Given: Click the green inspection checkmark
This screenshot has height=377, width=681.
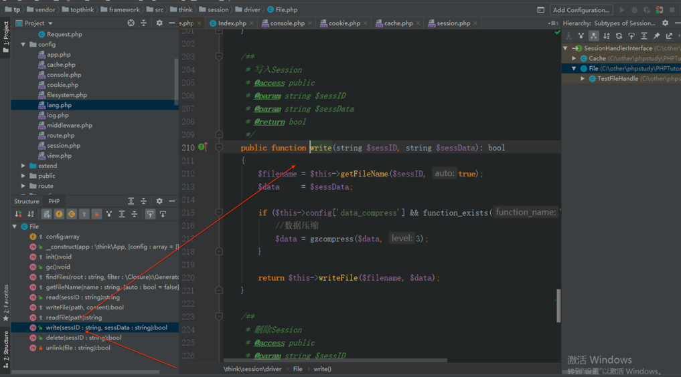Looking at the screenshot, I should (557, 33).
